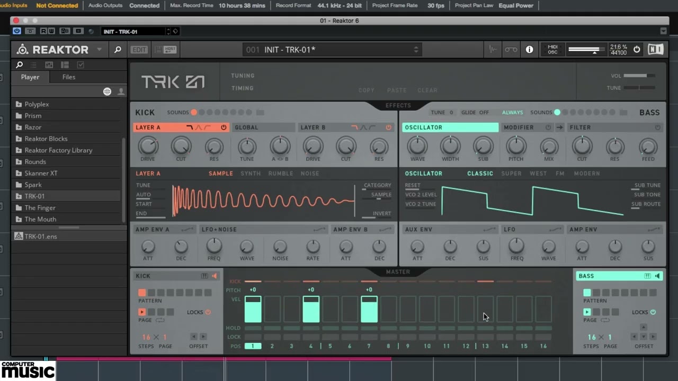This screenshot has width=678, height=381.
Task: Activate sequencer step 5 velocity cell
Action: (x=331, y=309)
